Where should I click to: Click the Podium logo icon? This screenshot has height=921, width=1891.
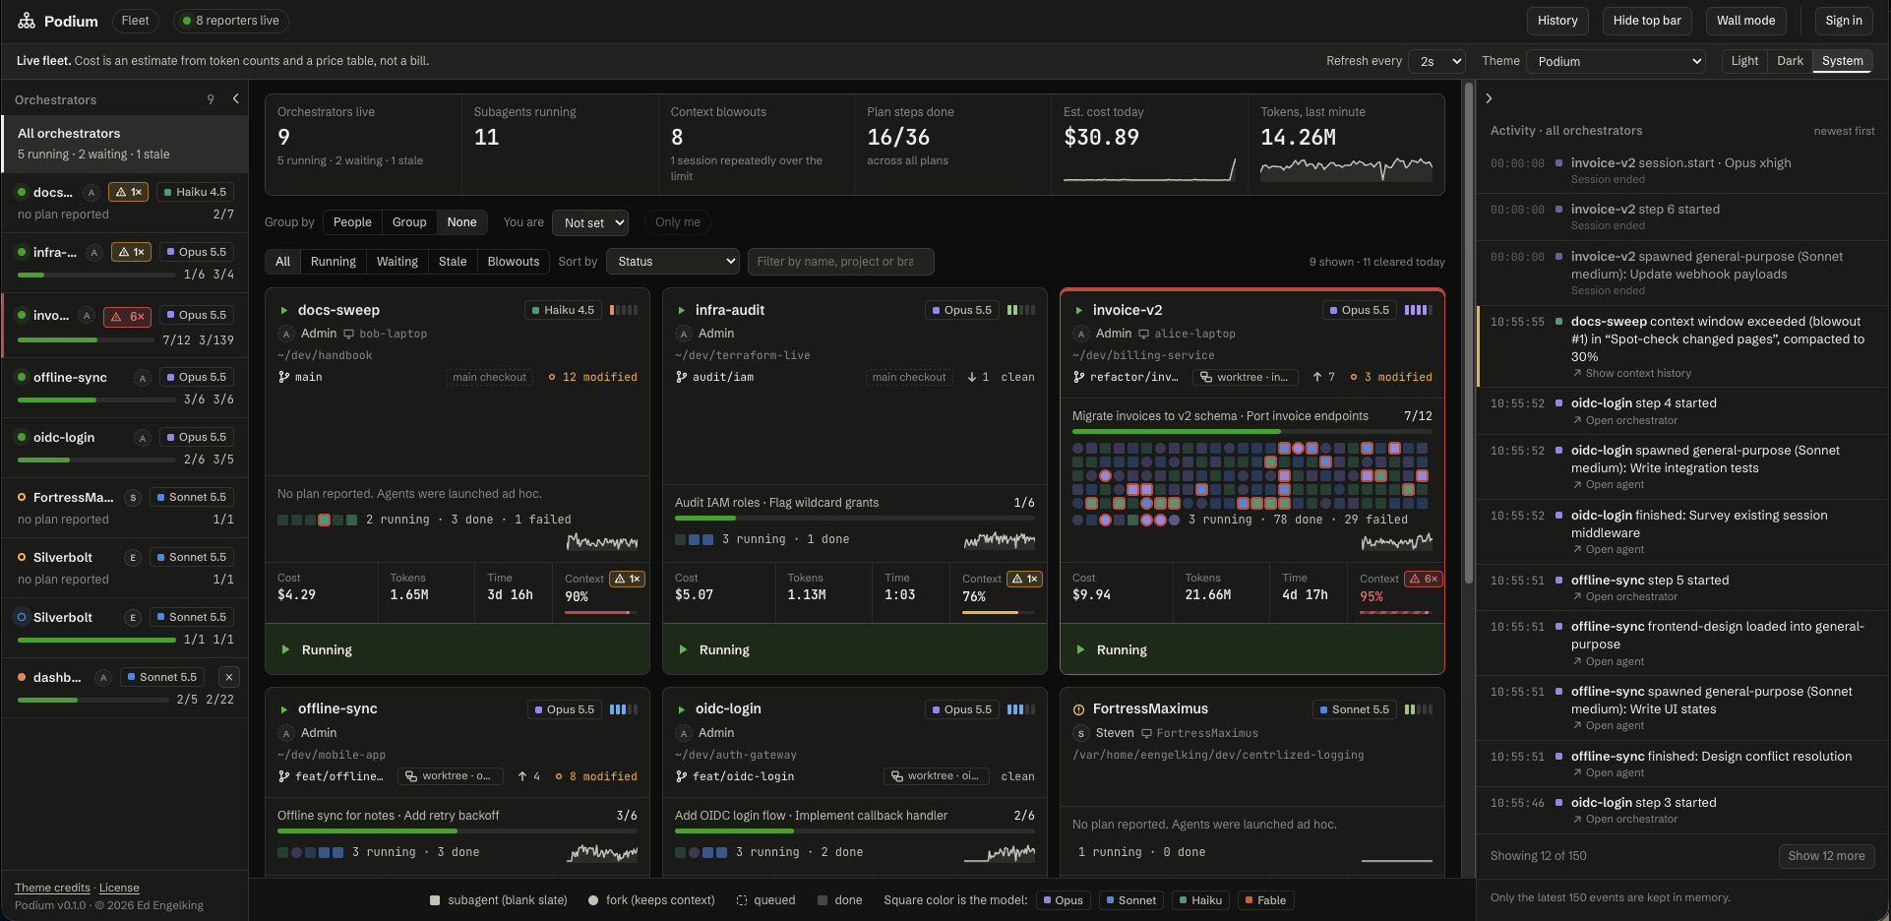click(x=27, y=21)
